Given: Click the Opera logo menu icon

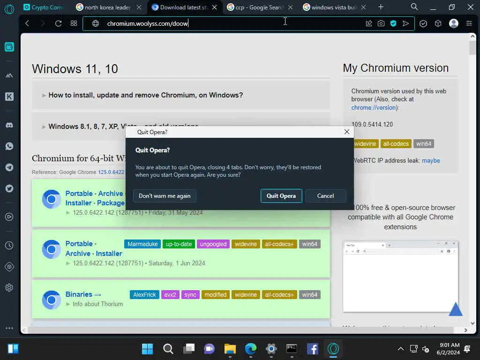Looking at the screenshot, I should pyautogui.click(x=9, y=9).
